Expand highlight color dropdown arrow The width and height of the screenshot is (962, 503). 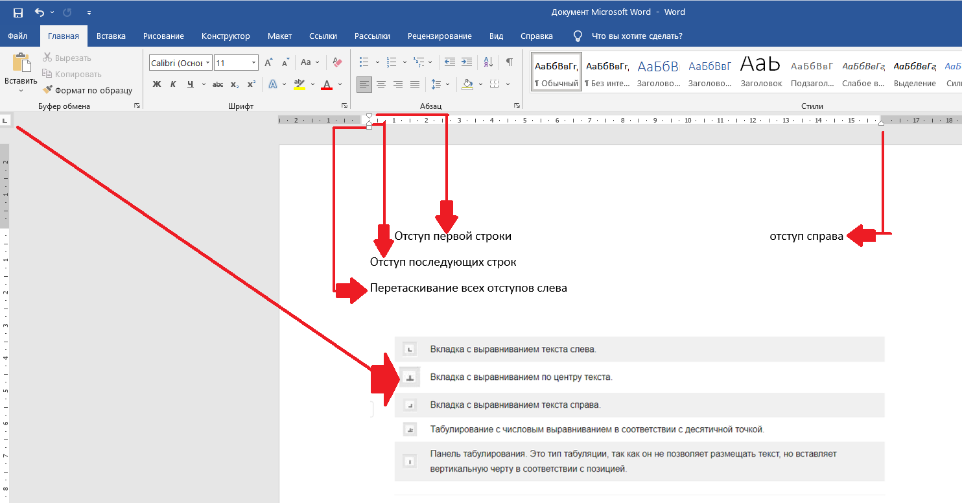[x=312, y=84]
